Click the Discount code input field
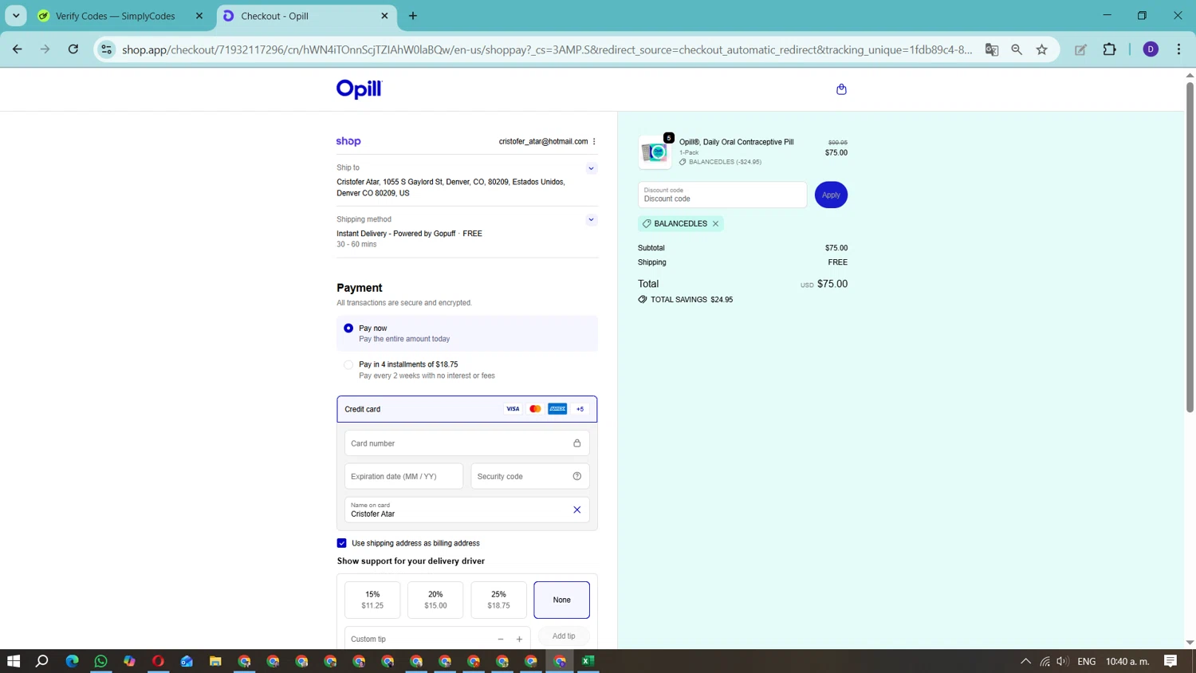This screenshot has height=673, width=1196. (x=722, y=195)
